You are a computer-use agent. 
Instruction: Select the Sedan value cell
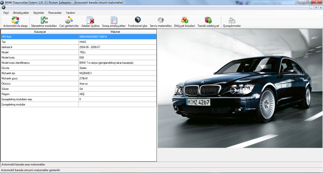coord(118,68)
